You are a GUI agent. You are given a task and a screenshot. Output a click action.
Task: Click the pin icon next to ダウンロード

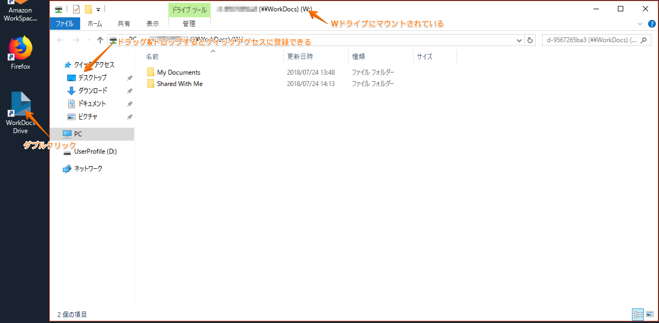(130, 91)
